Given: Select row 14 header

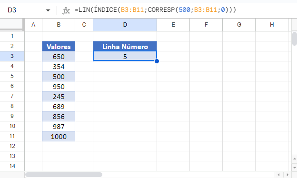Looking at the screenshot, I should [12, 166].
